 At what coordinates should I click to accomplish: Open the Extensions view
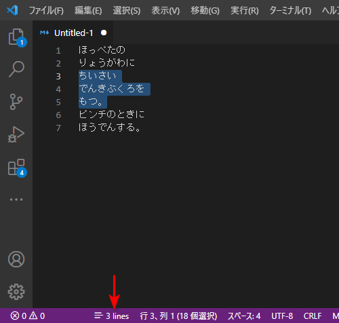pyautogui.click(x=16, y=167)
